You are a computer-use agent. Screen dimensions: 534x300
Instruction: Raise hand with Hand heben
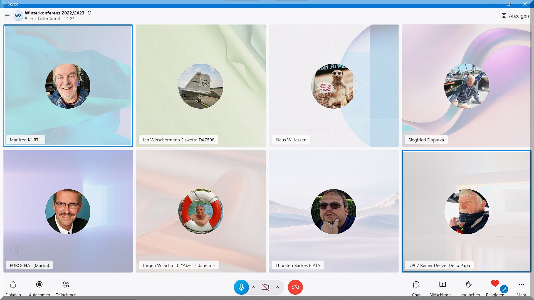click(469, 284)
